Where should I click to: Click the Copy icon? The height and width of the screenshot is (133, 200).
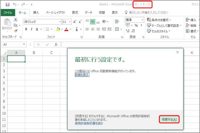tap(16, 25)
